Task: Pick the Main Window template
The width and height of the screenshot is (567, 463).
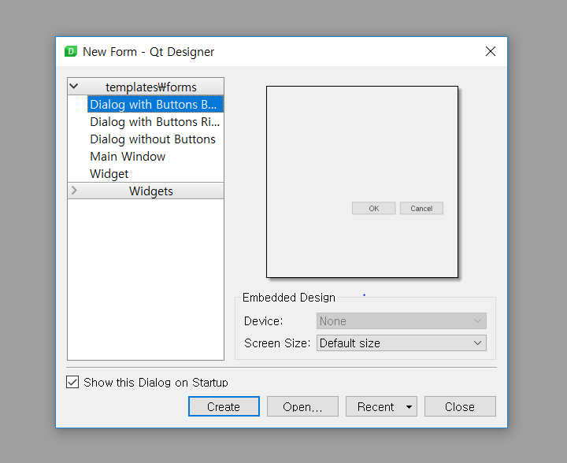Action: [x=155, y=157]
